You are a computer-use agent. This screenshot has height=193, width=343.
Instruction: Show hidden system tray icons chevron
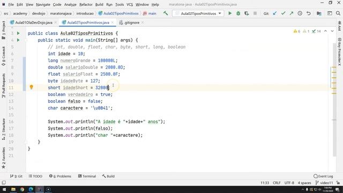[x=303, y=189]
